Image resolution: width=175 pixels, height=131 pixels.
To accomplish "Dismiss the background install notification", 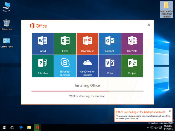I will point(170,111).
